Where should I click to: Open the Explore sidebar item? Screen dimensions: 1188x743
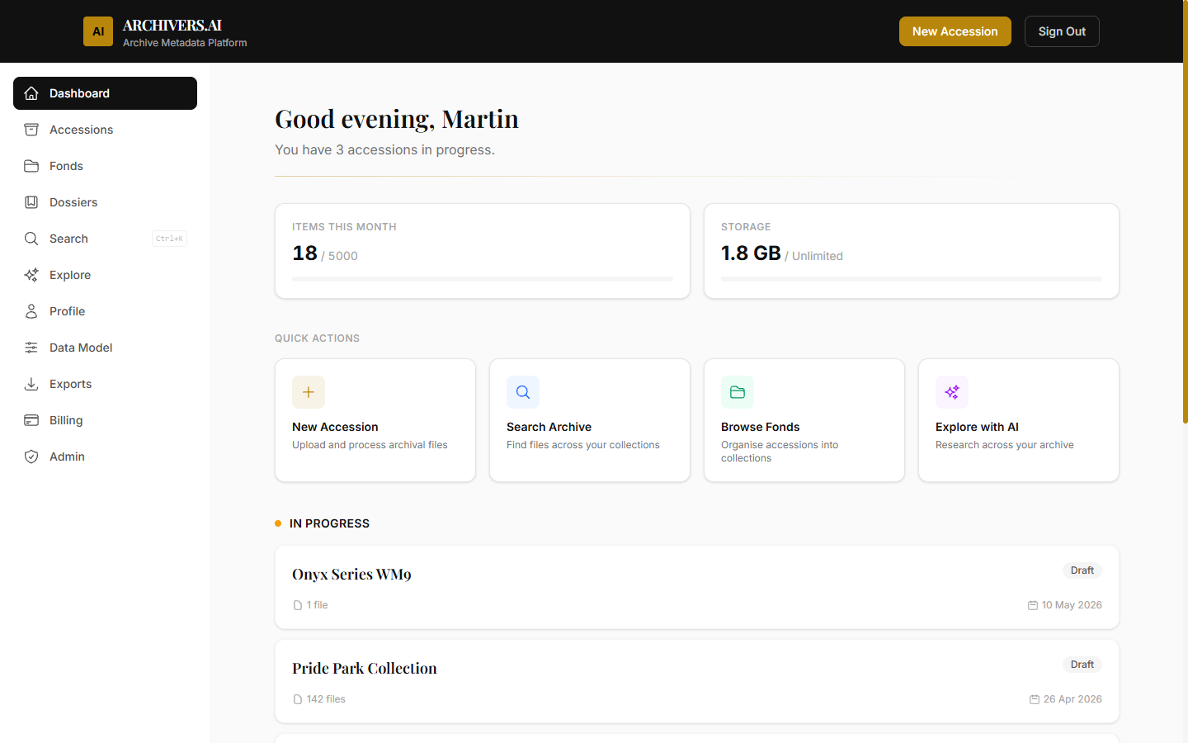[105, 275]
